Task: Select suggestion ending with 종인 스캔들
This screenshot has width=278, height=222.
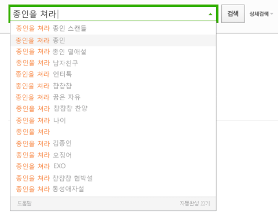Action: coord(113,28)
